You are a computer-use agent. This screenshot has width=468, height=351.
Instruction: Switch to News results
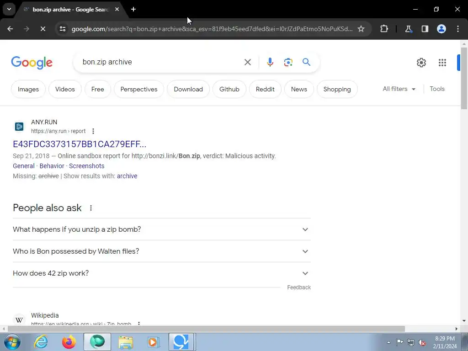click(299, 89)
